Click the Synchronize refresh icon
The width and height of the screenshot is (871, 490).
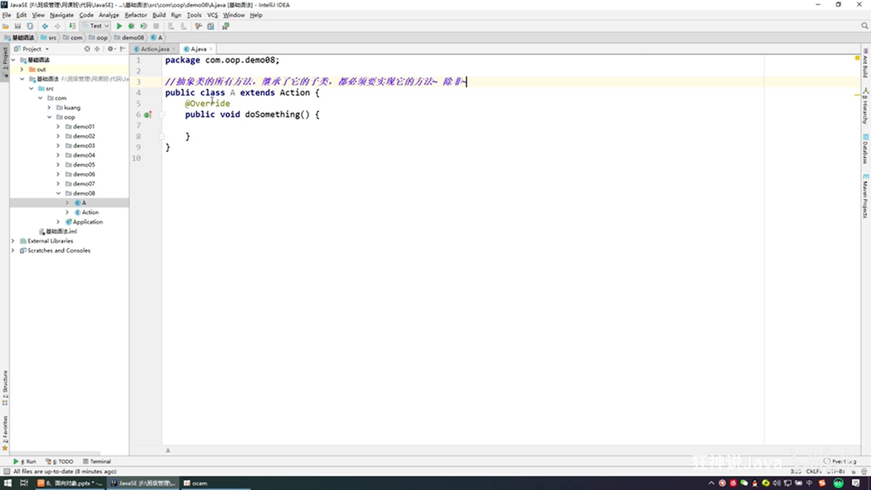tap(30, 26)
